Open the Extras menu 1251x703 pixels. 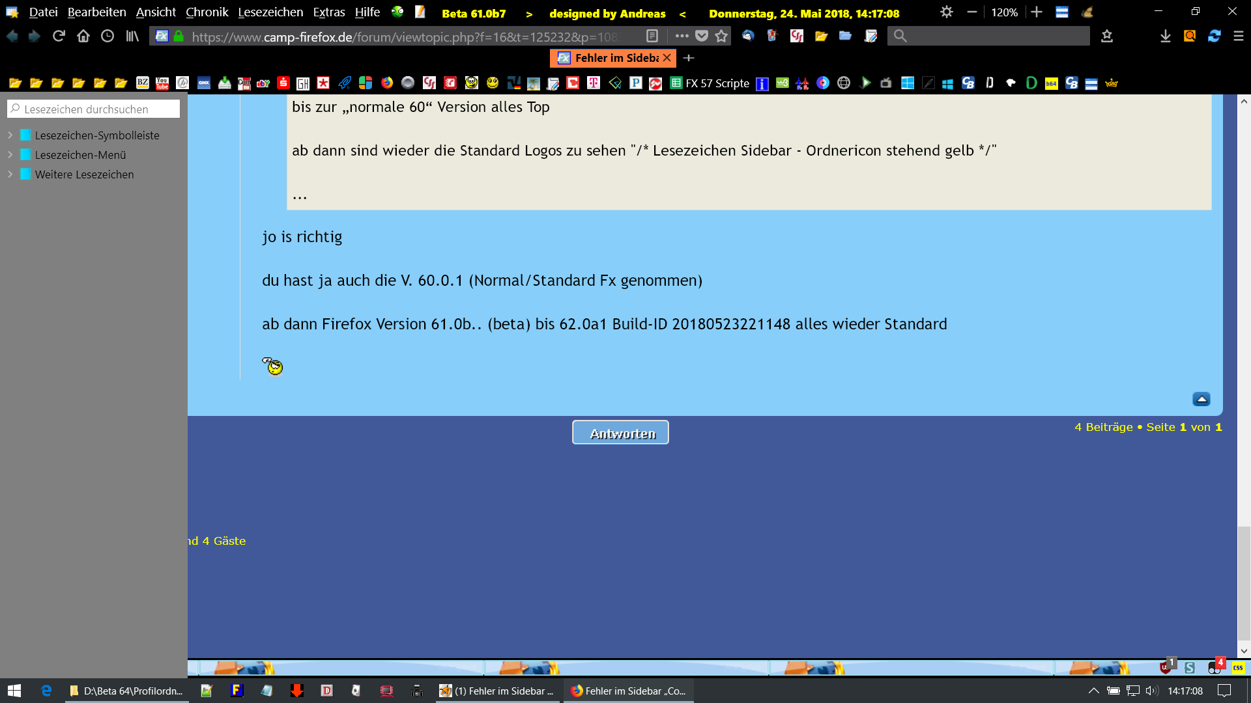(328, 12)
